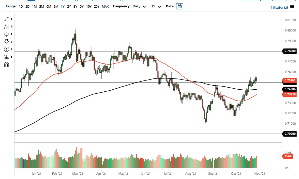Viewport: 299px width, 179px height.
Task: Open the 1Y period dropdown
Action: [x=156, y=7]
